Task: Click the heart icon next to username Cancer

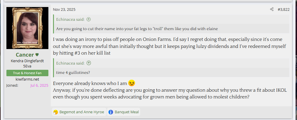Action: point(37,55)
